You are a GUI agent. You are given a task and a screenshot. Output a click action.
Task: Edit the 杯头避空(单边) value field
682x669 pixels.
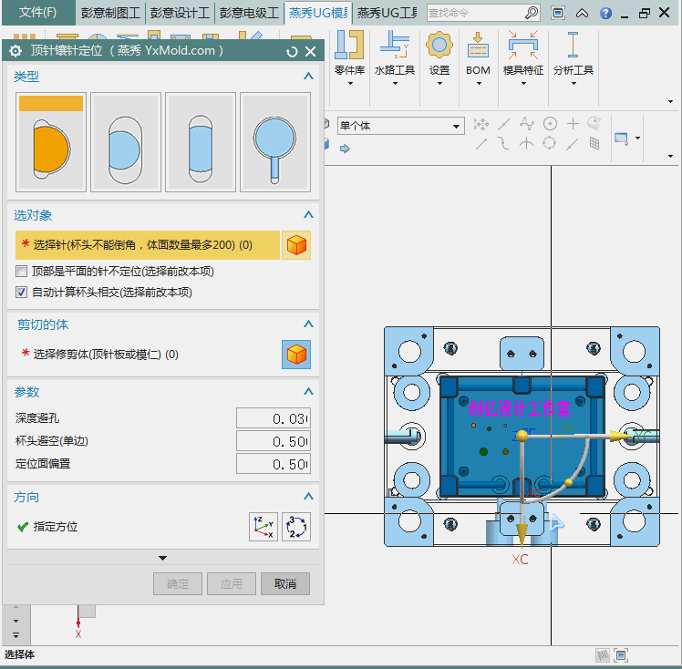coord(274,442)
